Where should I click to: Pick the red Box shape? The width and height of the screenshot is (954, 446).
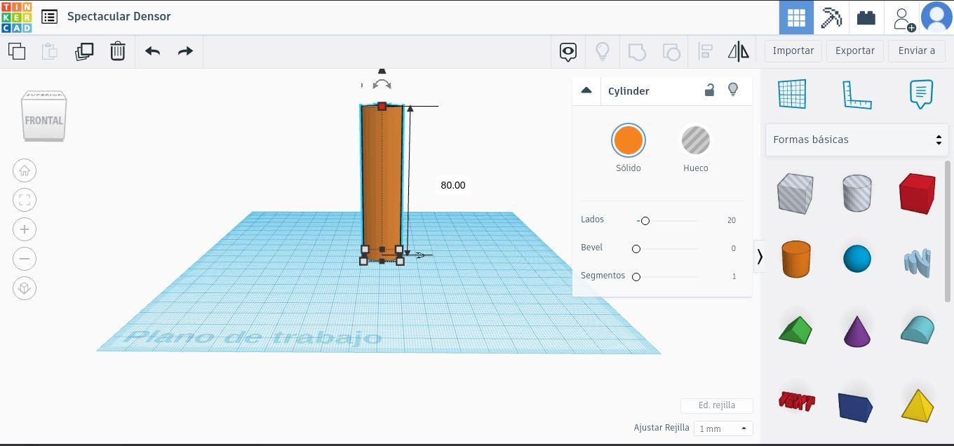coord(918,194)
